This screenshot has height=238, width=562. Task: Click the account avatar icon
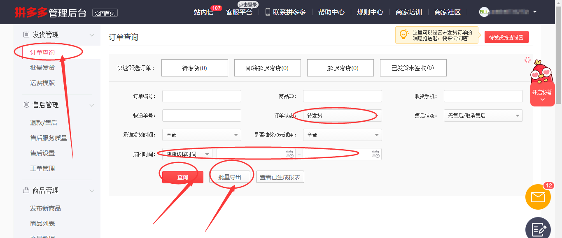[x=484, y=12]
